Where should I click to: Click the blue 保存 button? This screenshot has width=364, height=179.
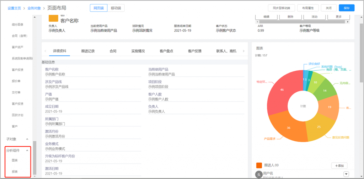click(x=346, y=8)
